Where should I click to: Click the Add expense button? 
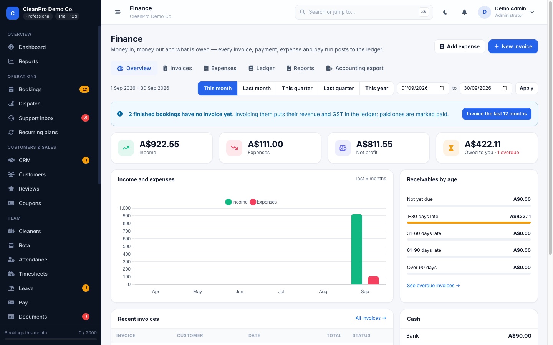[460, 46]
